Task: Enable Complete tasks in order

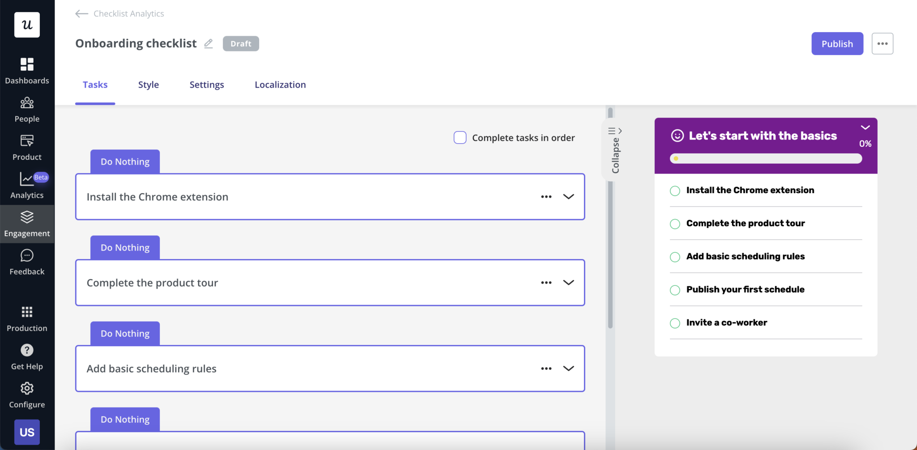Action: coord(459,137)
